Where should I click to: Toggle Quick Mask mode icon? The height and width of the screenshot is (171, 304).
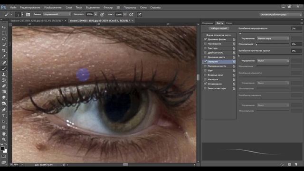tap(4, 156)
